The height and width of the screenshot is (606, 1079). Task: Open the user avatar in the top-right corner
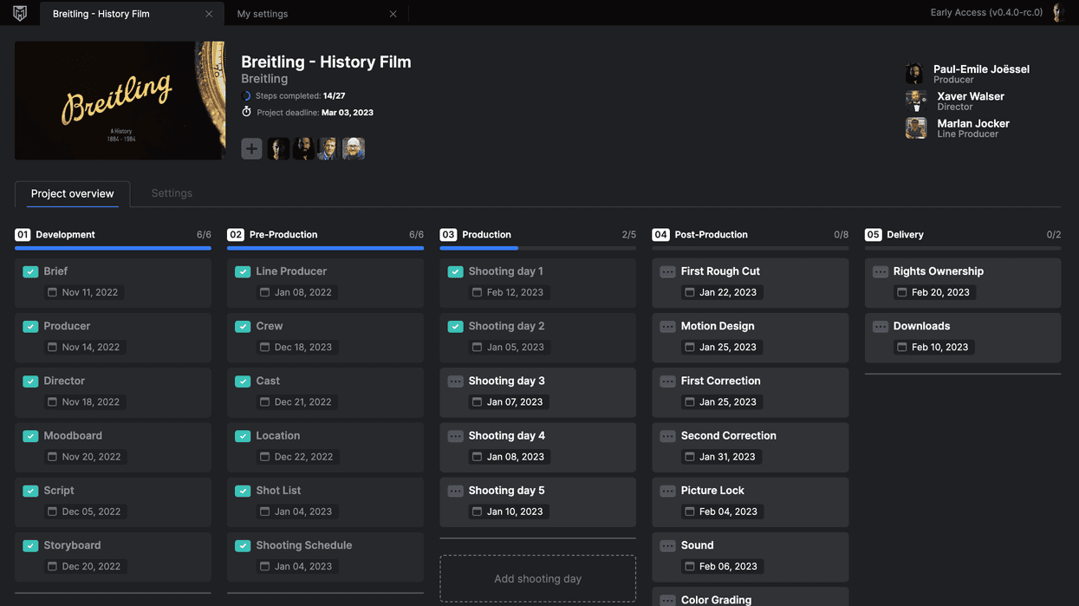coord(1056,12)
